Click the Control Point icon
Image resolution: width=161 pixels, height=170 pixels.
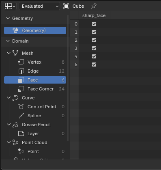tap(21, 107)
